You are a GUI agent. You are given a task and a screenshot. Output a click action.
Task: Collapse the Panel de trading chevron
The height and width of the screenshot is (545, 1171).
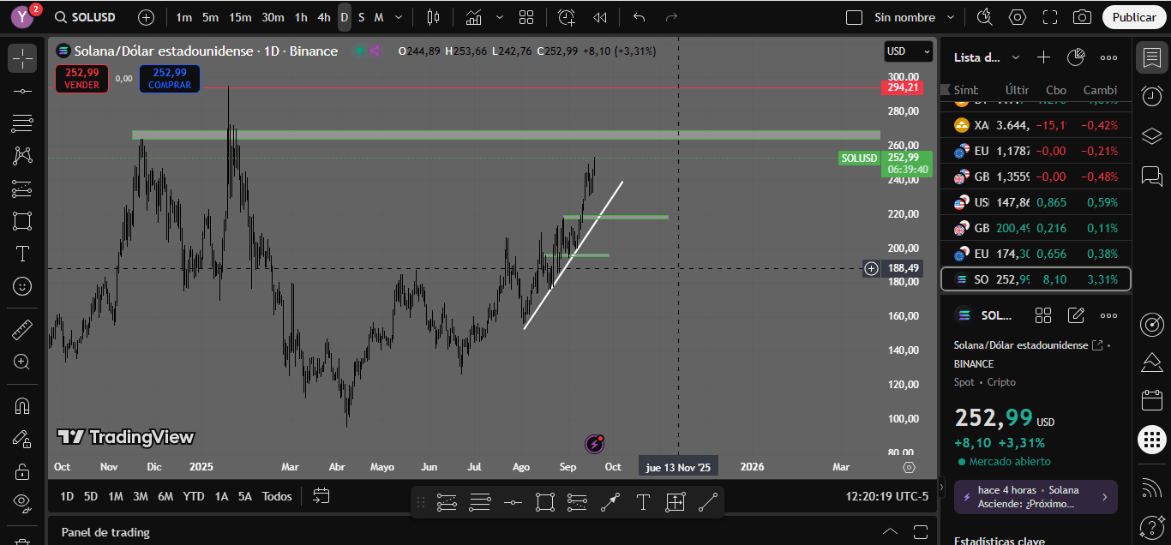tap(890, 532)
